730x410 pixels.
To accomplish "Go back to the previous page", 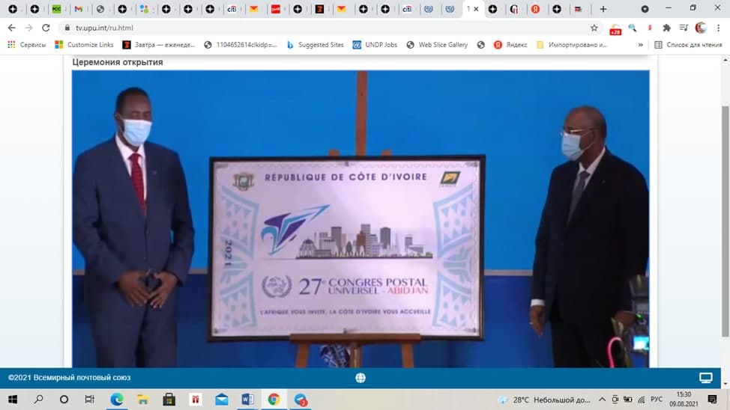I will [12, 28].
